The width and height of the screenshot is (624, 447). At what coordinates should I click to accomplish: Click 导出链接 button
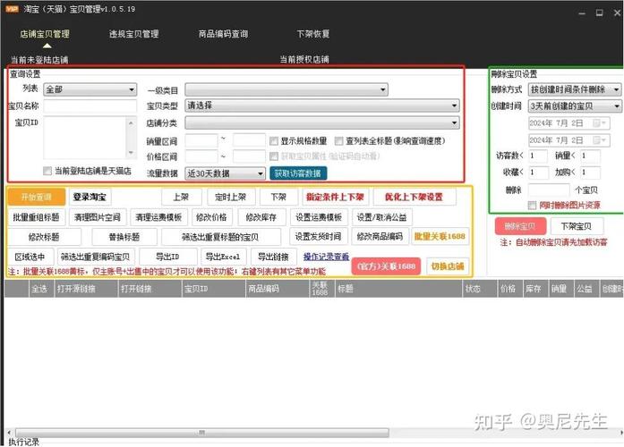(273, 257)
